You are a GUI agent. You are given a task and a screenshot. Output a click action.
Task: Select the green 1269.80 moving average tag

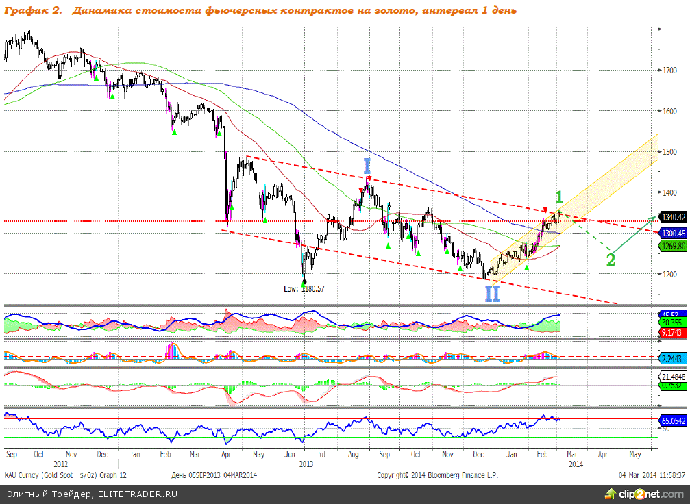coord(673,245)
